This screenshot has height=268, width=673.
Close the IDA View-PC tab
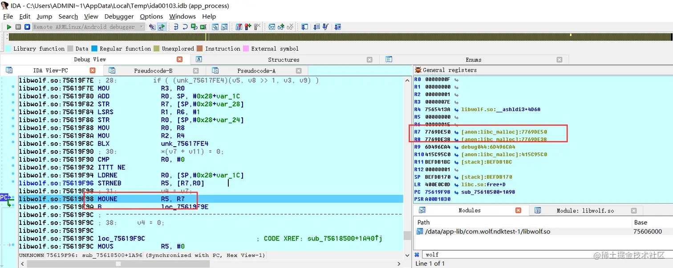click(x=93, y=70)
